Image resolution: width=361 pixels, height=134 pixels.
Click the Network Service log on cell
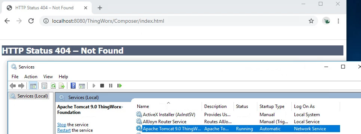click(310, 129)
